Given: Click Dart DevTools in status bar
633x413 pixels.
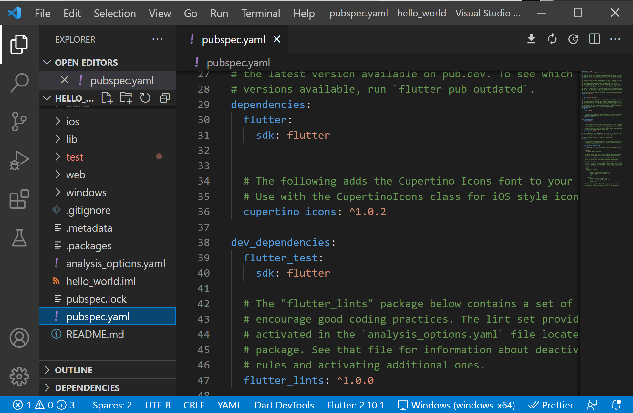Looking at the screenshot, I should (x=284, y=405).
